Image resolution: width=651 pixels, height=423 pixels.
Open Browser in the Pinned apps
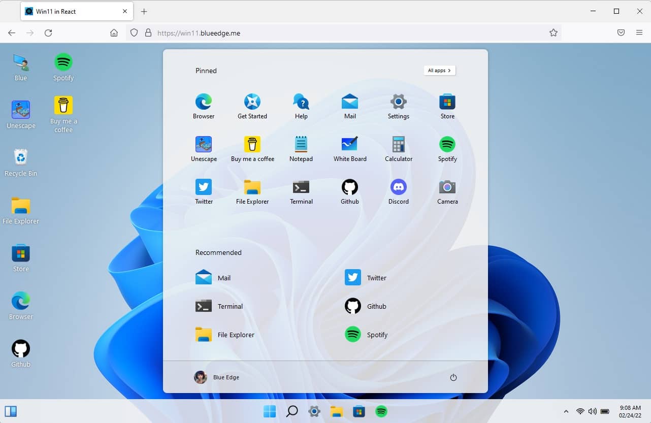coord(204,107)
